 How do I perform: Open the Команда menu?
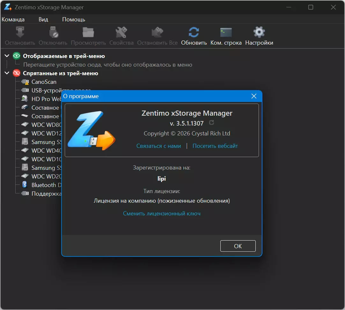click(13, 19)
